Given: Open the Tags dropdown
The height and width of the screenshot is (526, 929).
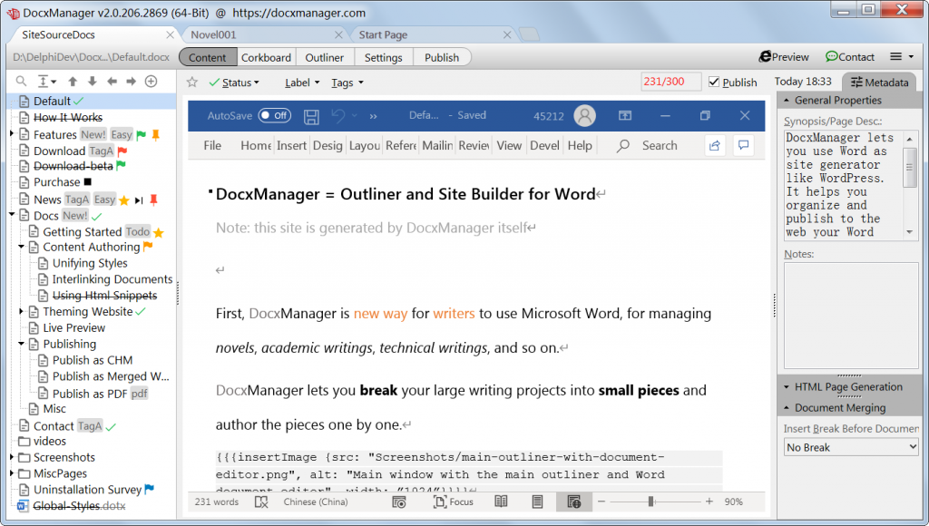Looking at the screenshot, I should click(x=347, y=83).
